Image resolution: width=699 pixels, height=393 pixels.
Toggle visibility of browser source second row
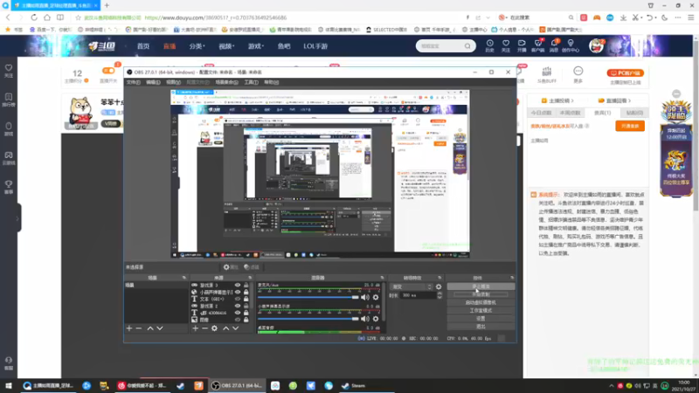238,293
